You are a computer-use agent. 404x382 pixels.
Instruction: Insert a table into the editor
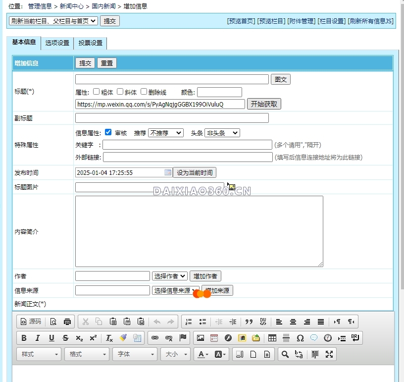pyautogui.click(x=272, y=338)
